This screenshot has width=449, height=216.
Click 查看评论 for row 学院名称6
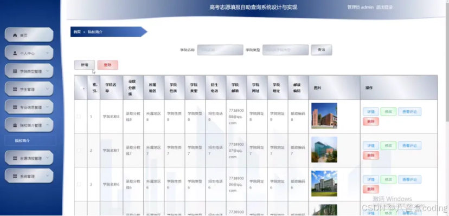pyautogui.click(x=409, y=179)
